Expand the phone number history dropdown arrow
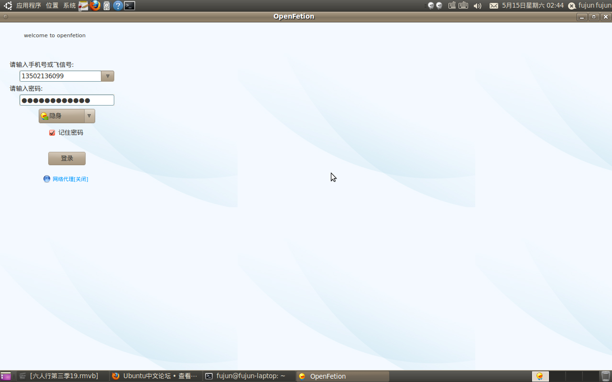This screenshot has height=382, width=612. coord(108,76)
